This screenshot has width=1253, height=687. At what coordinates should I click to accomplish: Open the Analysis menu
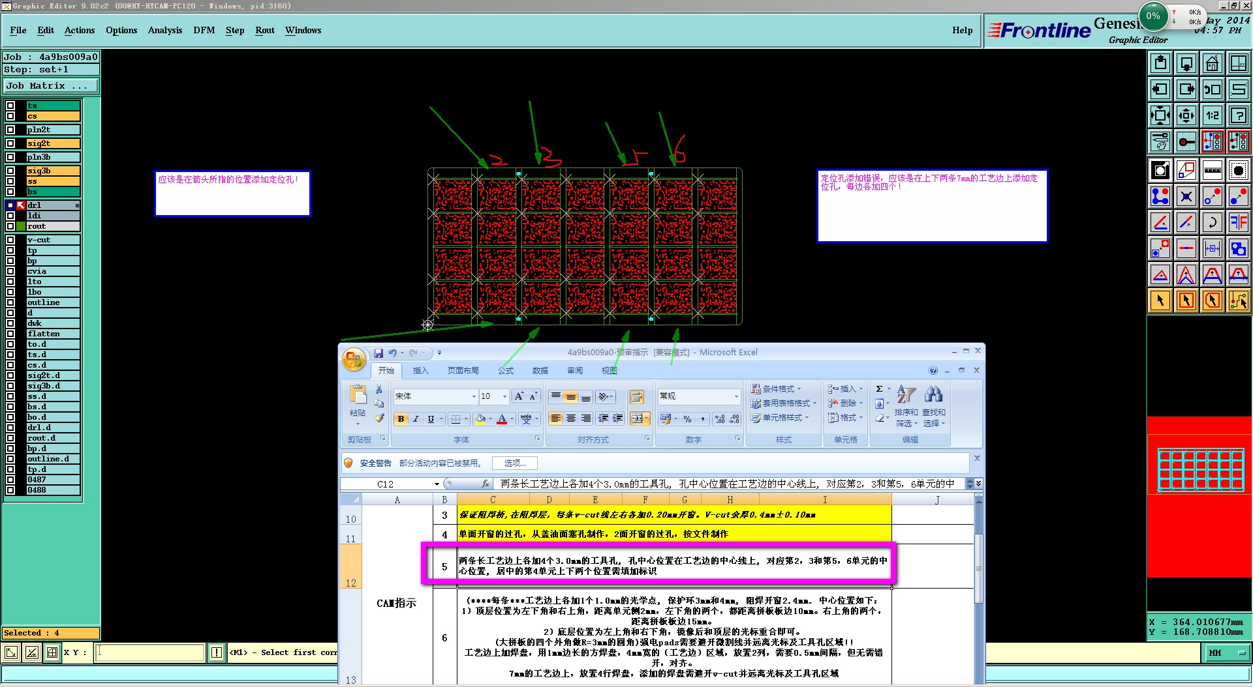[x=165, y=30]
